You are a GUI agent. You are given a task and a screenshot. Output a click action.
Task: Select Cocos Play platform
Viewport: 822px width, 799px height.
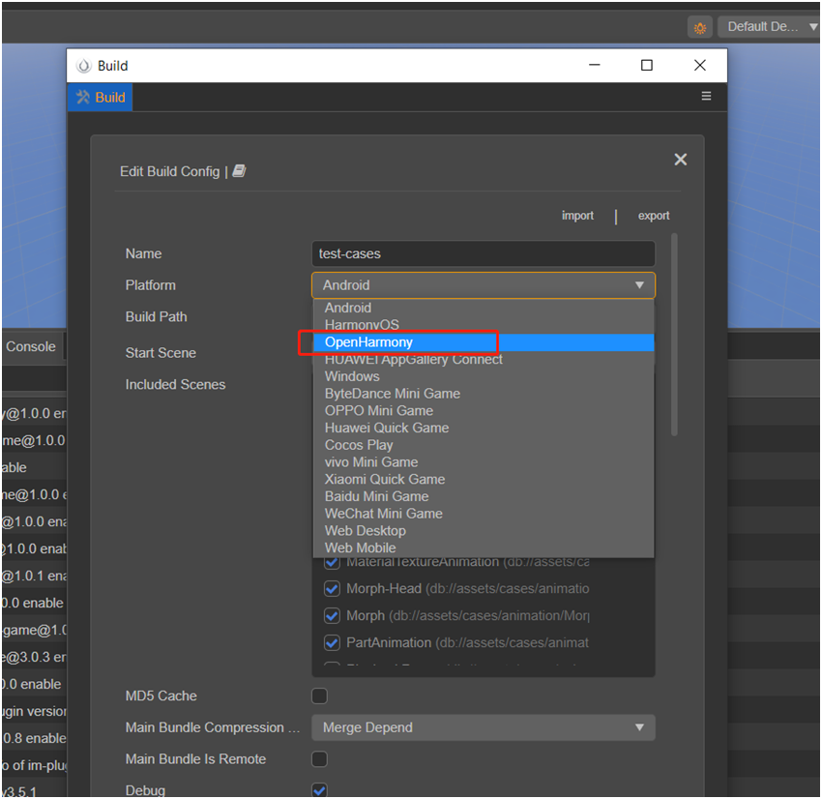point(484,445)
